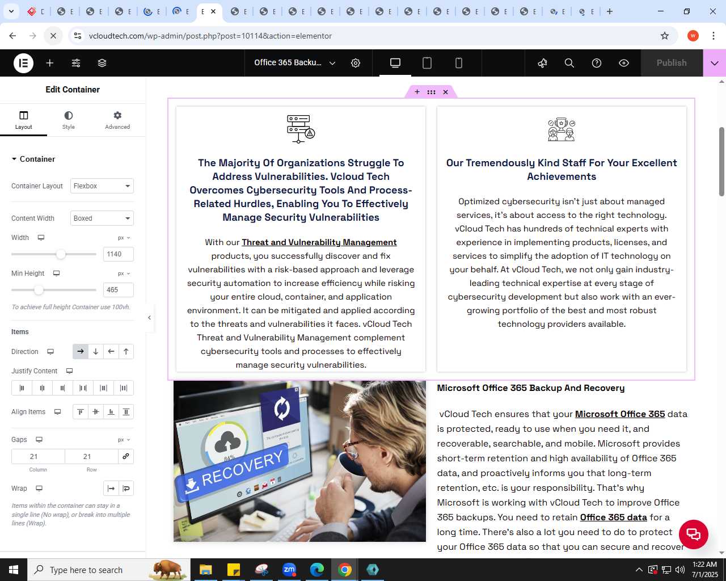Collapse the editor panel with the arrow handle
Screen dimensions: 726x581
coord(149,318)
